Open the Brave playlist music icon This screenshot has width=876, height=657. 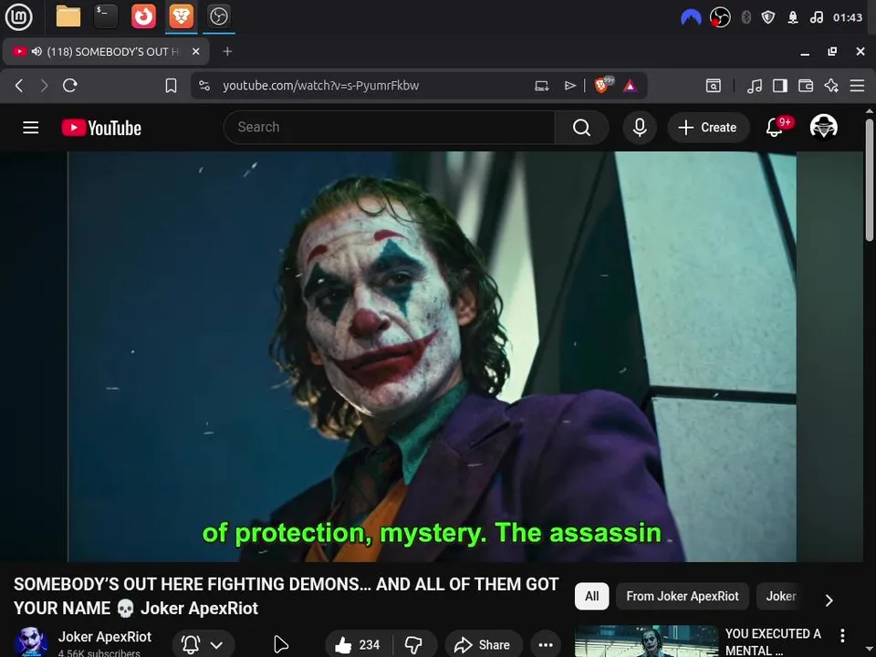(x=755, y=86)
